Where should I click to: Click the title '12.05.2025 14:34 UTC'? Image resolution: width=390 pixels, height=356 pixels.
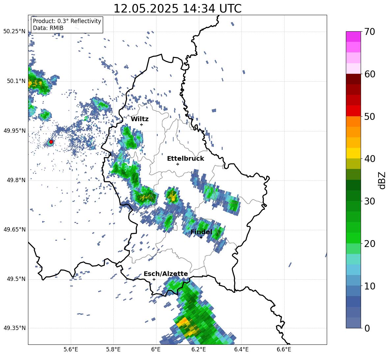pyautogui.click(x=177, y=9)
